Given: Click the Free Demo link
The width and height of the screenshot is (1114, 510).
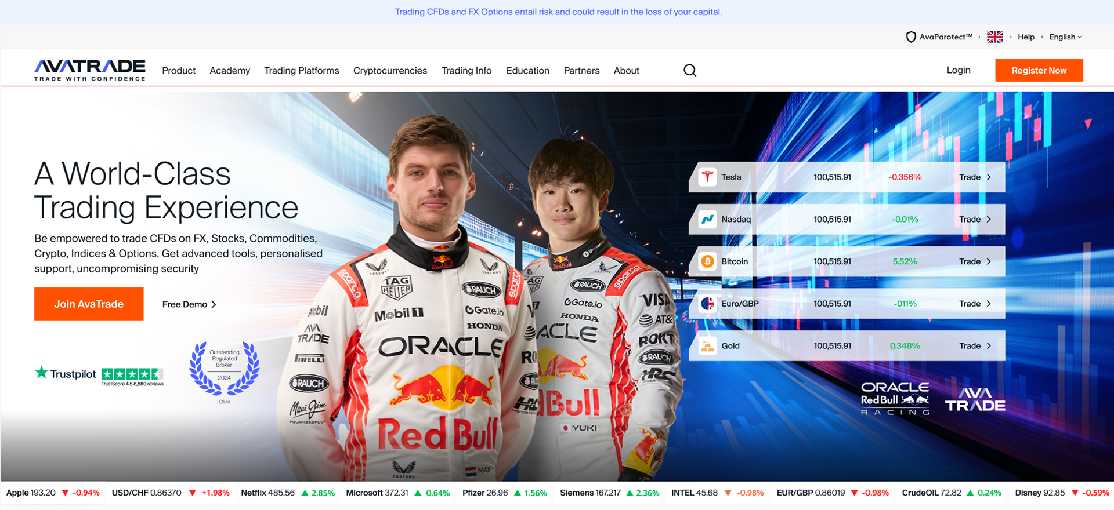Looking at the screenshot, I should (189, 304).
